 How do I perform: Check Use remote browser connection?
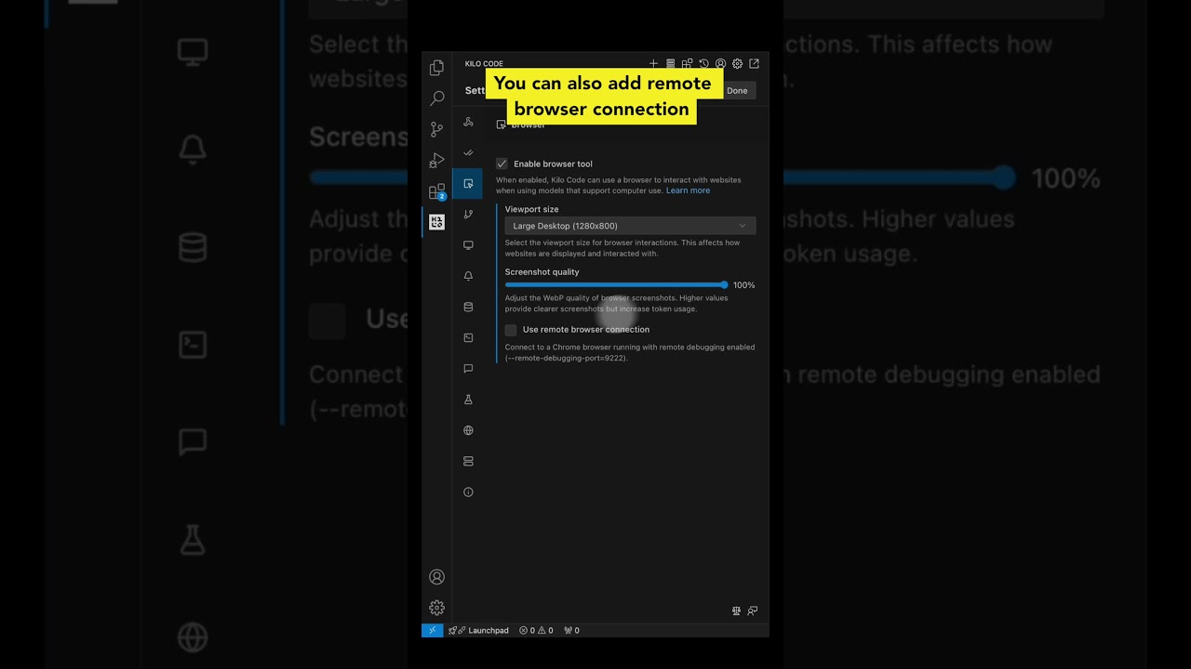511,330
